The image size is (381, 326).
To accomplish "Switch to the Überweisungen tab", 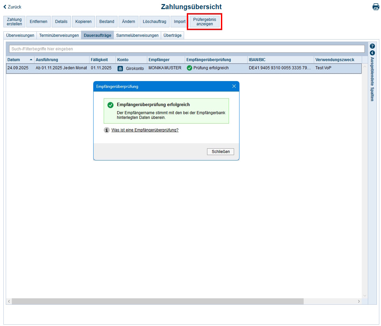I will tap(20, 35).
